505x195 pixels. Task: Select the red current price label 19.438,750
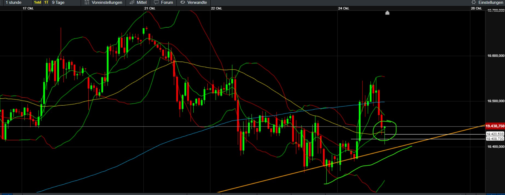[495, 126]
